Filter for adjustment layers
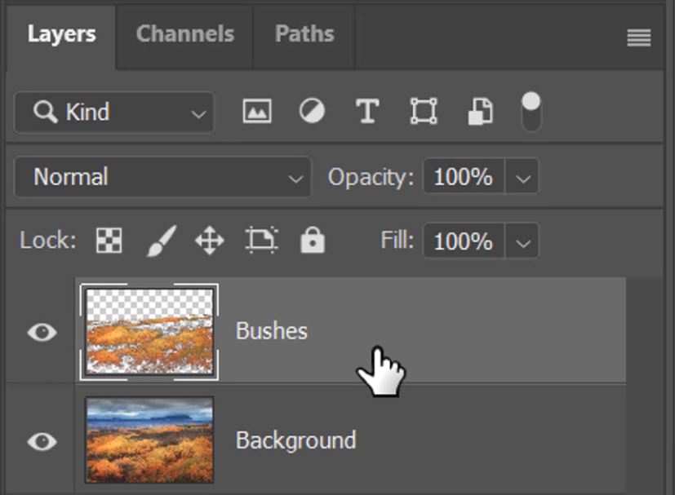This screenshot has width=675, height=495. pyautogui.click(x=311, y=112)
